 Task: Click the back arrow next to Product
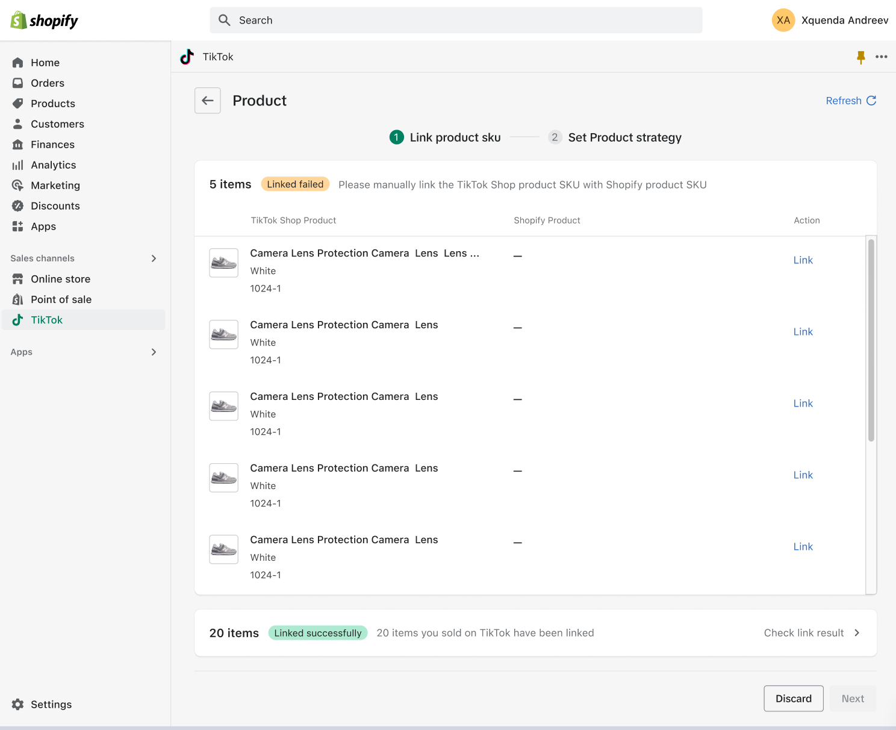[x=208, y=101]
